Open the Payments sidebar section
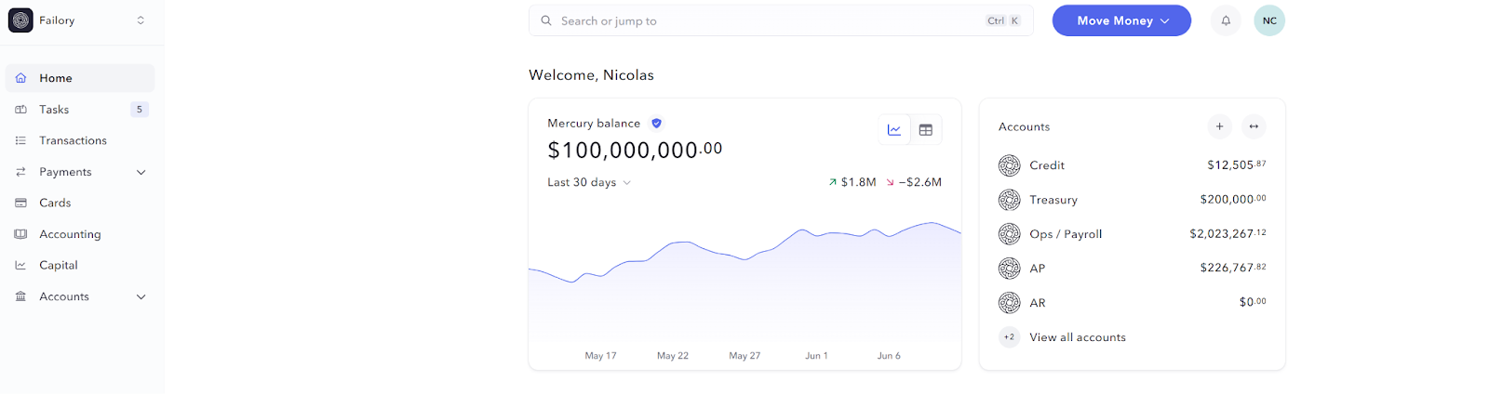Viewport: 1489px width, 394px height. [80, 172]
